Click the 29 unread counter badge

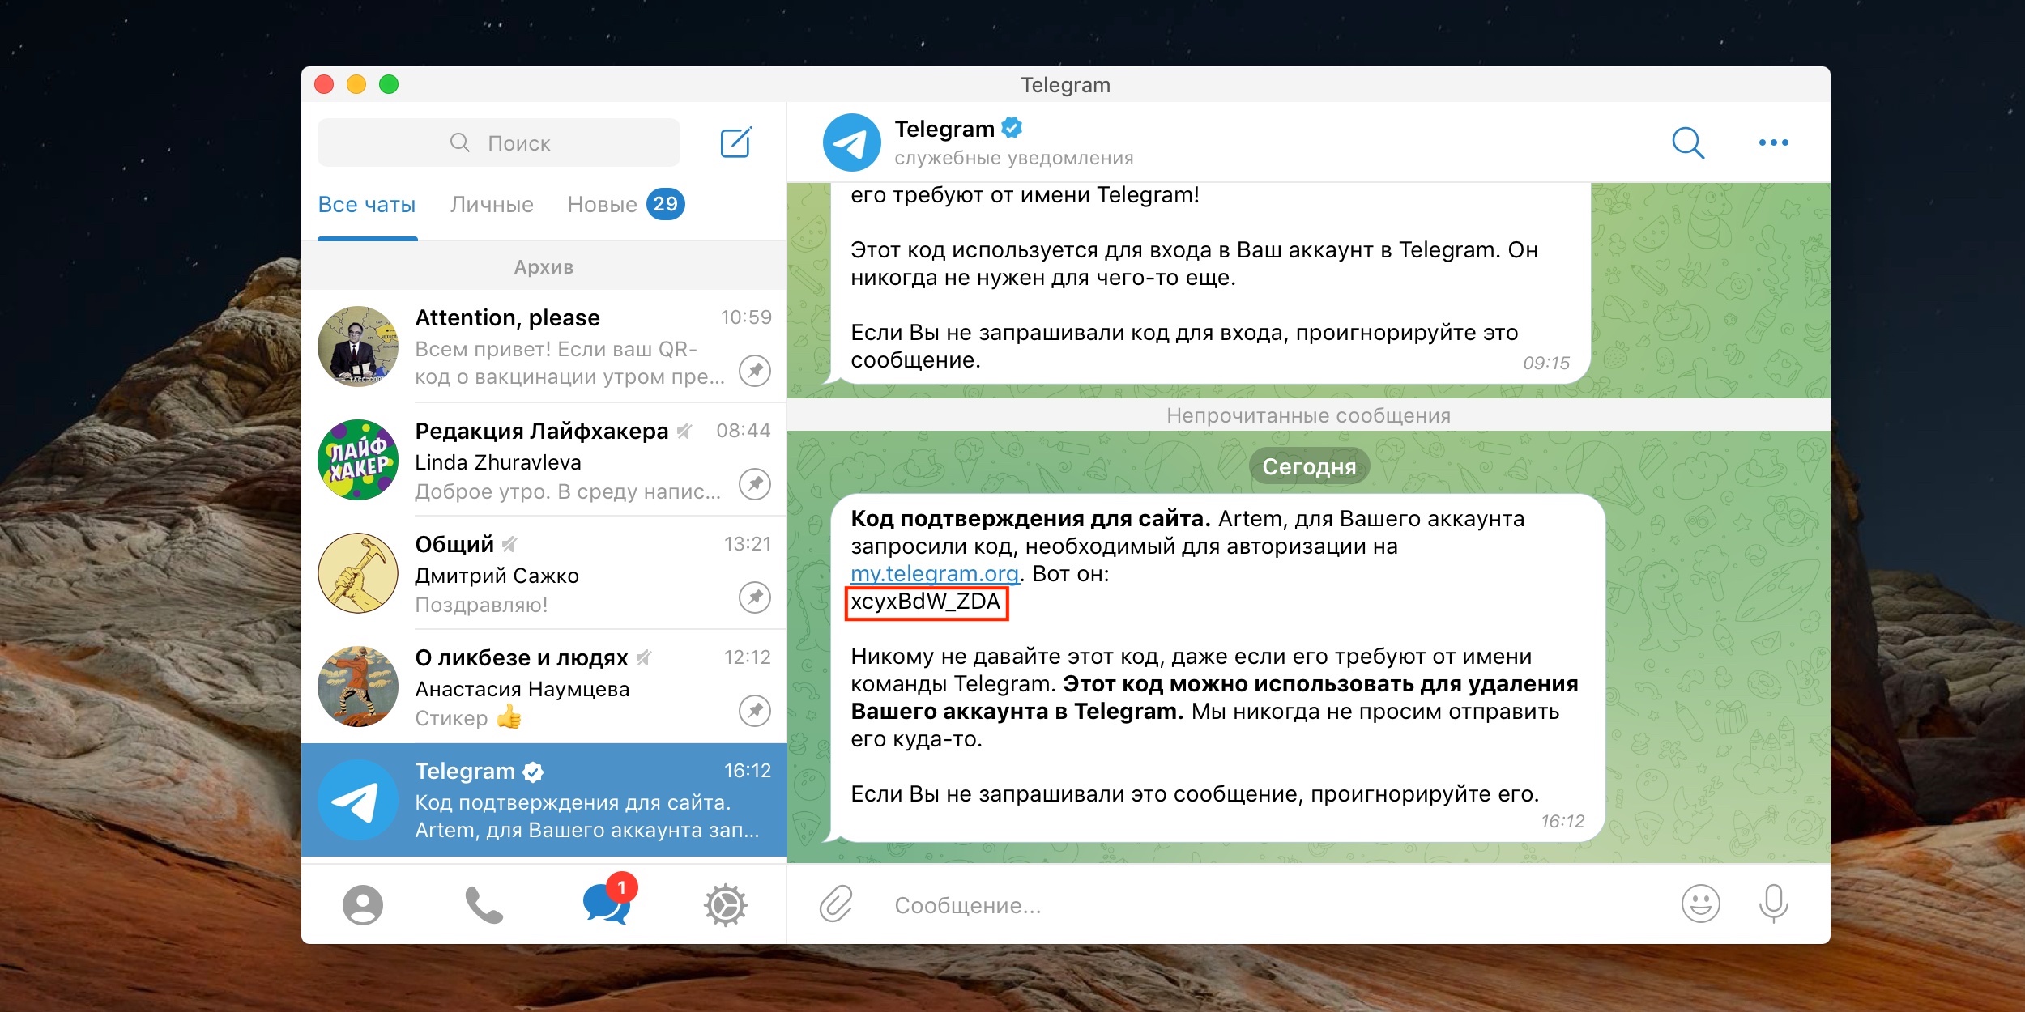pos(666,204)
